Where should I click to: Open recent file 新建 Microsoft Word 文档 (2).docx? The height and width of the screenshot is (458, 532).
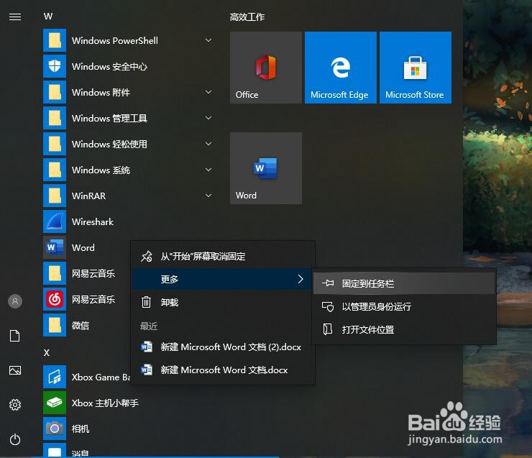[223, 347]
